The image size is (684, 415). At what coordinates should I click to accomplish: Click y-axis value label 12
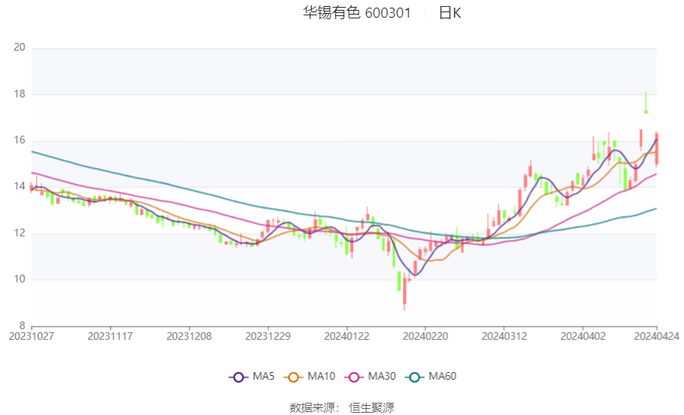coord(20,233)
